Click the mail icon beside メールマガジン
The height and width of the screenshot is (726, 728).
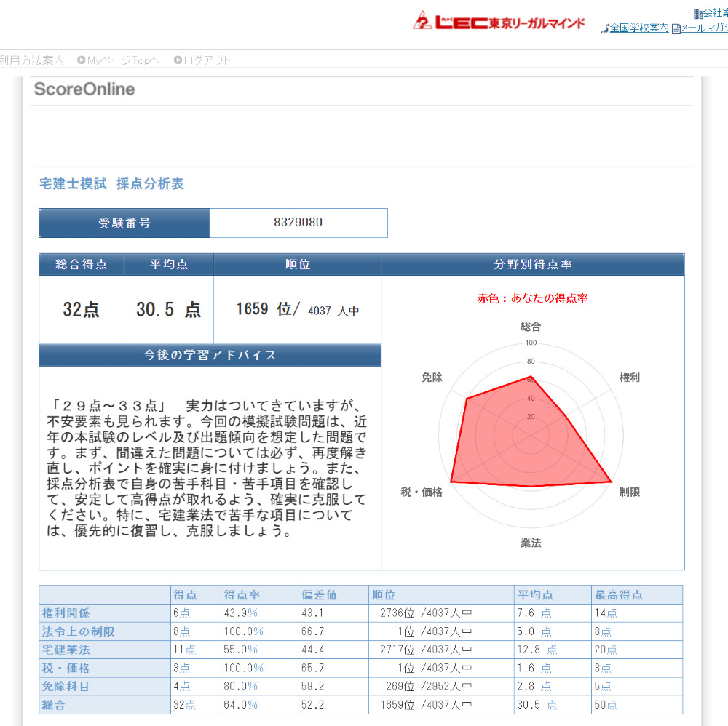[676, 29]
